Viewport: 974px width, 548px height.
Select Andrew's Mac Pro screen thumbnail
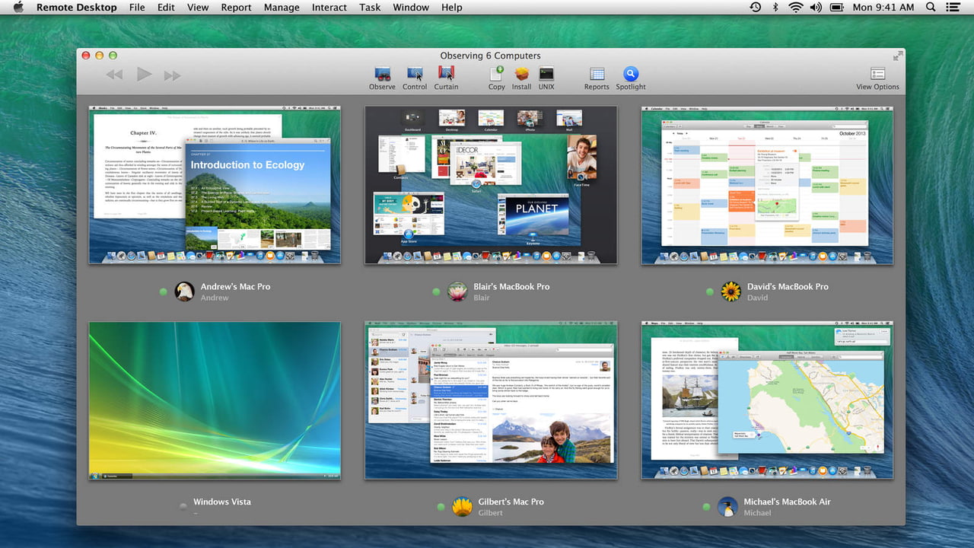(x=215, y=185)
